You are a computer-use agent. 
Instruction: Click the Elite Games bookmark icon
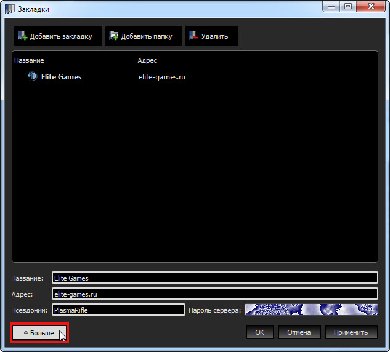32,77
